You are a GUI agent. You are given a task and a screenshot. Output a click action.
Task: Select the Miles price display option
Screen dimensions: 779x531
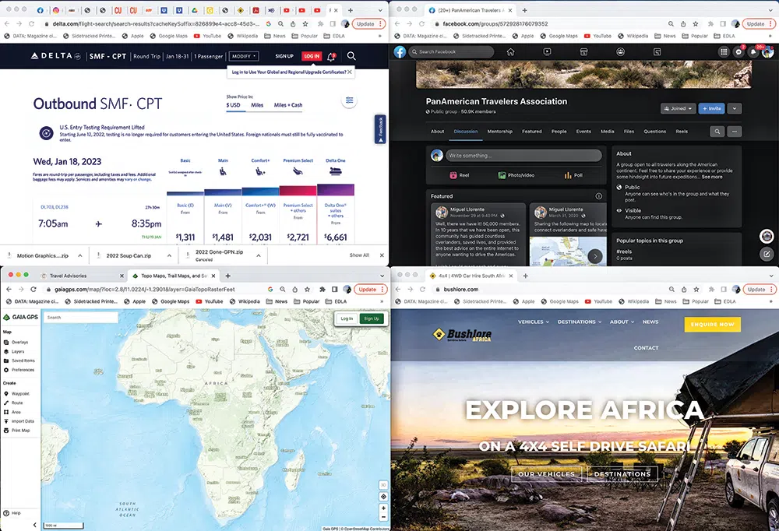[x=257, y=105]
